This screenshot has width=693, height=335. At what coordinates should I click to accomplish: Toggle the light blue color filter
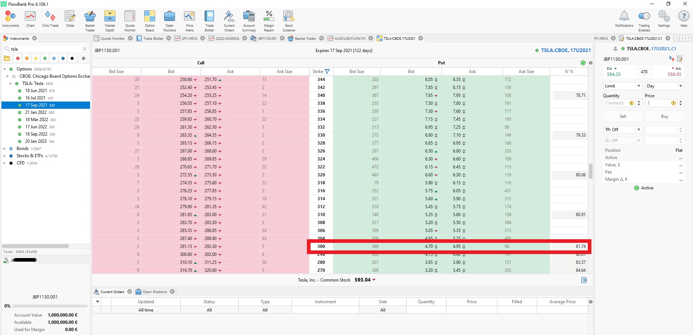click(54, 58)
